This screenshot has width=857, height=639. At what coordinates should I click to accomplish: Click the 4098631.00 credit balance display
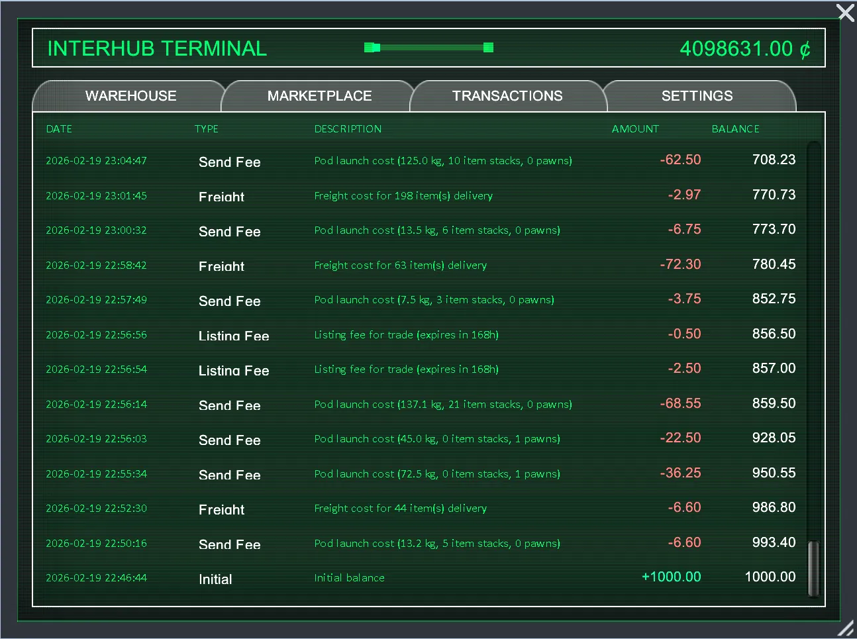pos(744,49)
